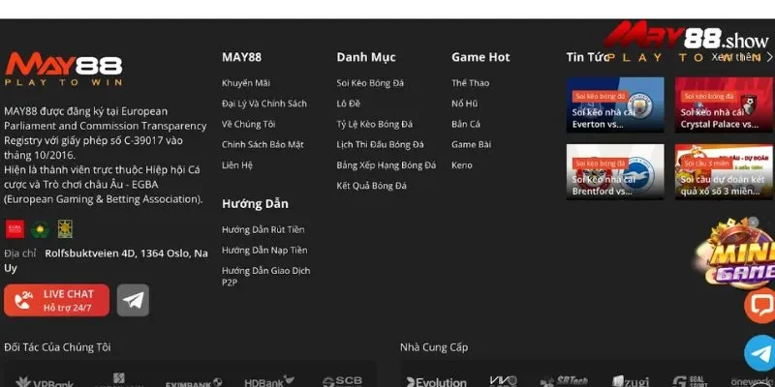Open the Thể Thao game link
Viewport: 775px width, 387px height.
(x=472, y=83)
